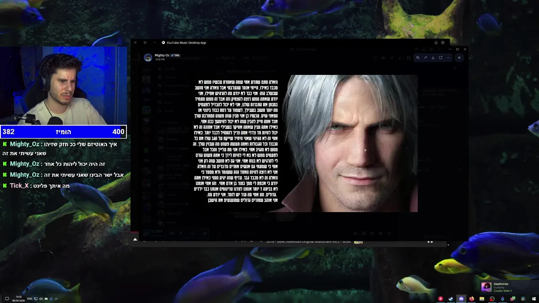
Task: Open the chat bubbles app on taskbar
Action: point(513,299)
